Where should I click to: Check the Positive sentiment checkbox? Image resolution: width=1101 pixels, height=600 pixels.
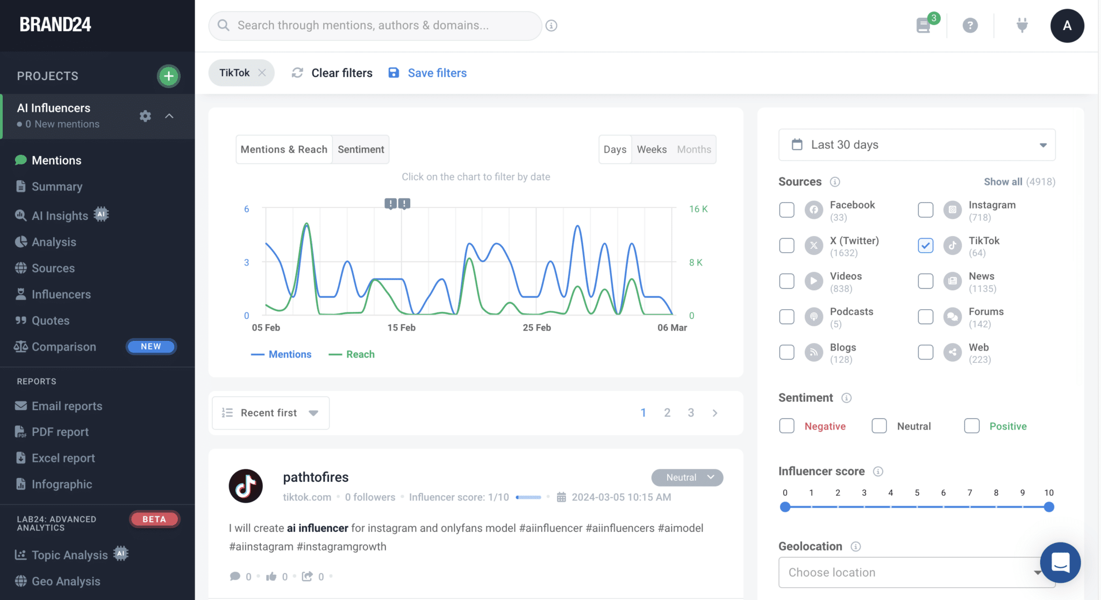click(971, 426)
